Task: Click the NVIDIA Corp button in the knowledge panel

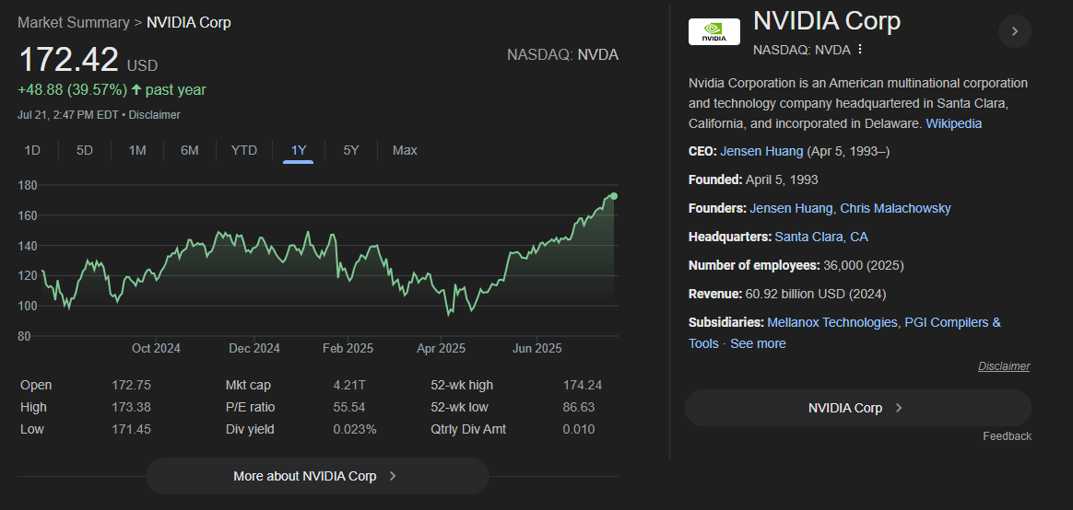Action: 857,408
